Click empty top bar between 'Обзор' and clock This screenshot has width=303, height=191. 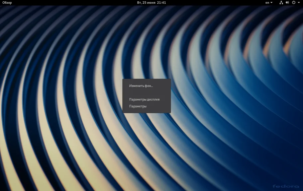pyautogui.click(x=73, y=3)
